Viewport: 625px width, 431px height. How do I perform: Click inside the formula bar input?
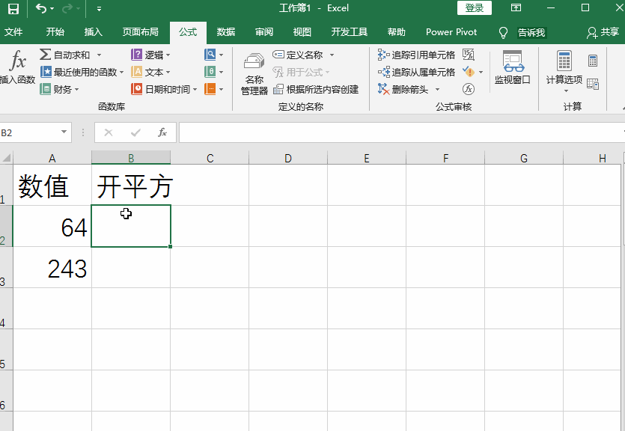point(400,132)
